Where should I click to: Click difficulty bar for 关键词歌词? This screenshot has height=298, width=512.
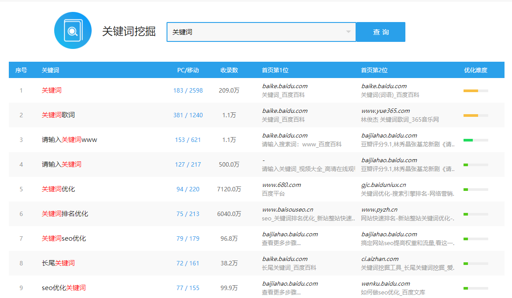click(x=476, y=115)
